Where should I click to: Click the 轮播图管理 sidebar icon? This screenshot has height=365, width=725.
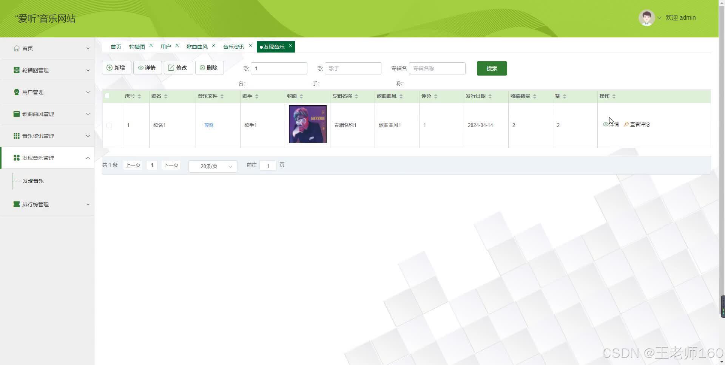[x=17, y=70]
